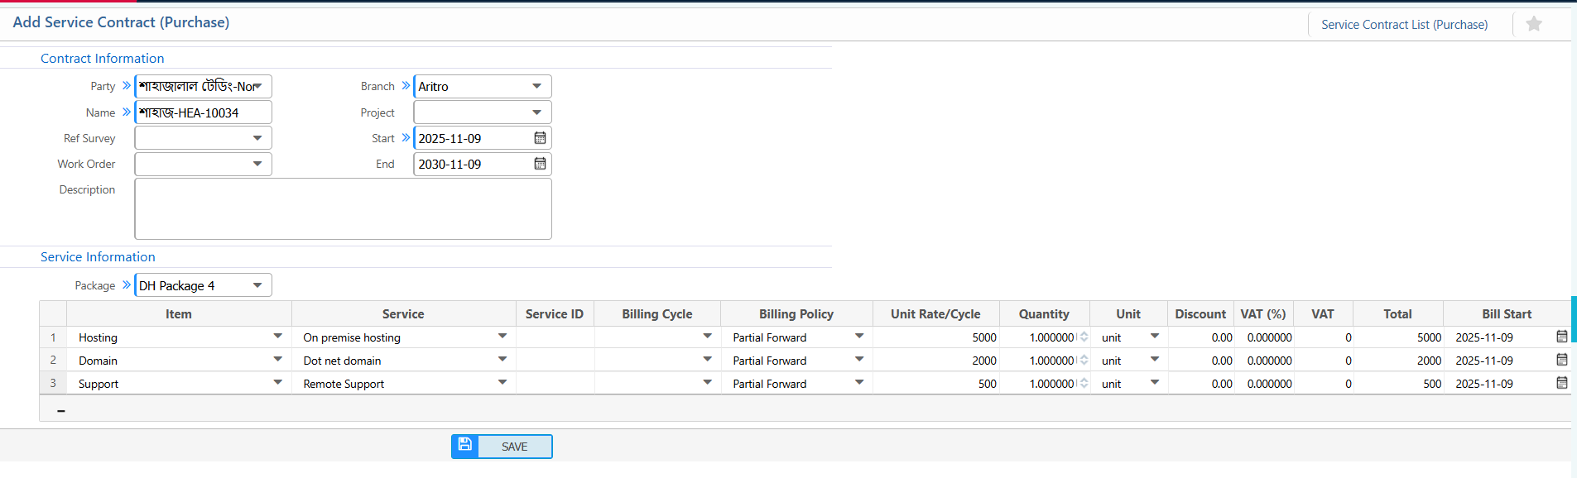Image resolution: width=1577 pixels, height=478 pixels.
Task: Expand Billing Cycle dropdown in Support row
Action: point(707,383)
